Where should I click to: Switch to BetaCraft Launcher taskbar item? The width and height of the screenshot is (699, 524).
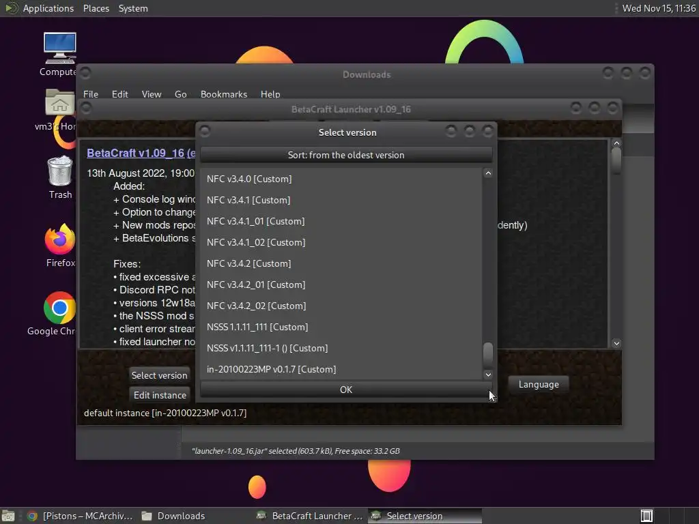[x=311, y=516]
